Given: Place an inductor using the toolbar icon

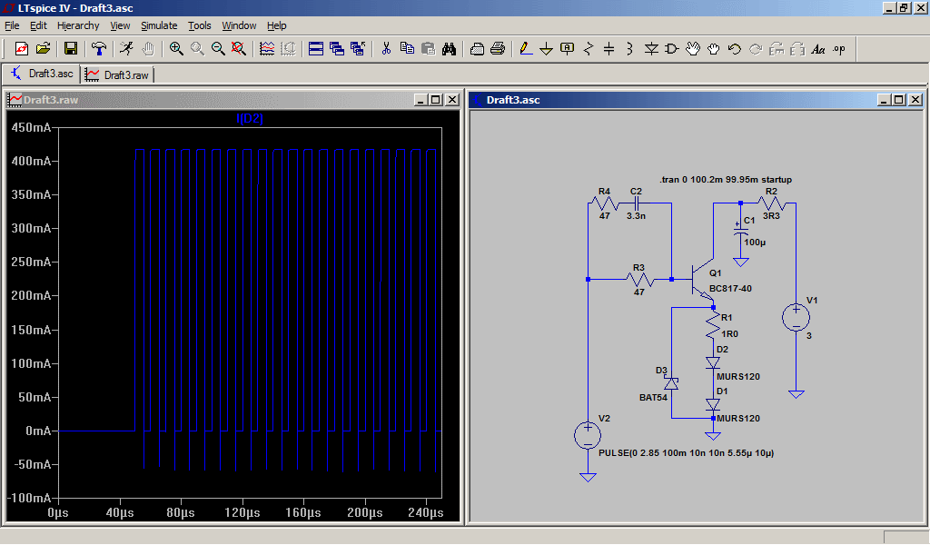Looking at the screenshot, I should click(630, 49).
